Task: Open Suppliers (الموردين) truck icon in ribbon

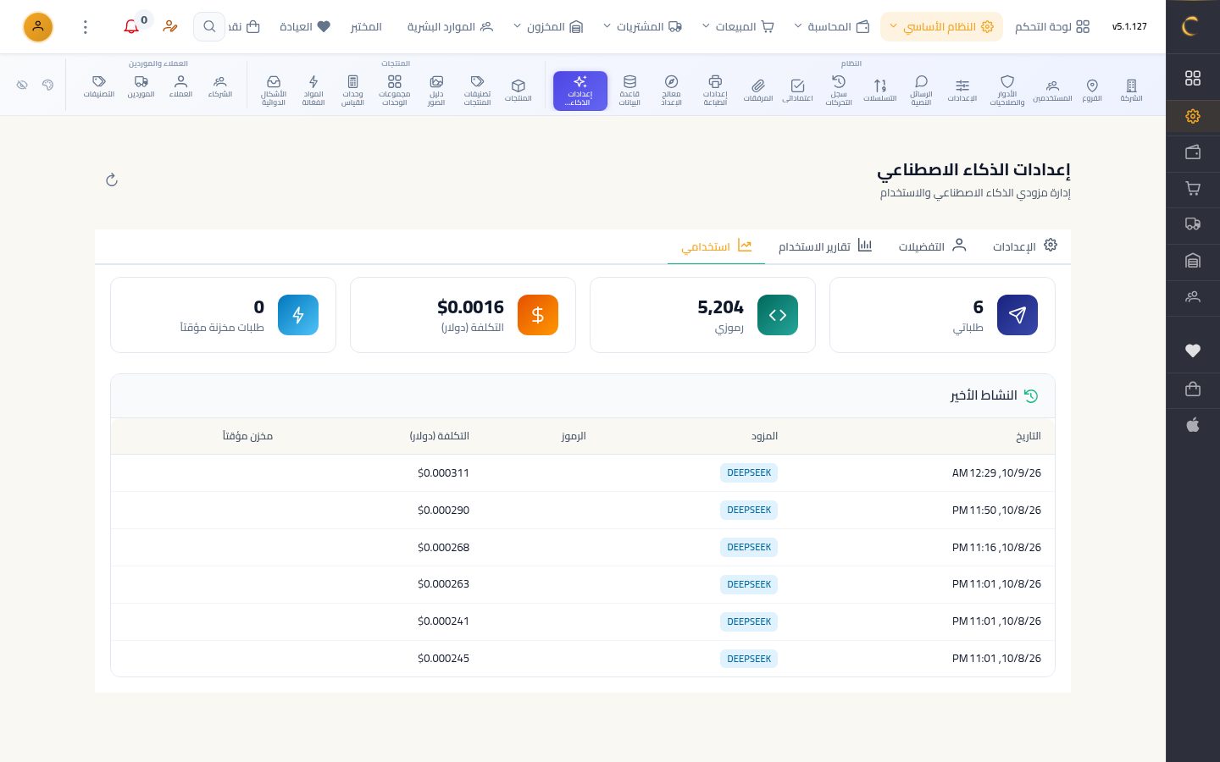Action: pyautogui.click(x=141, y=87)
